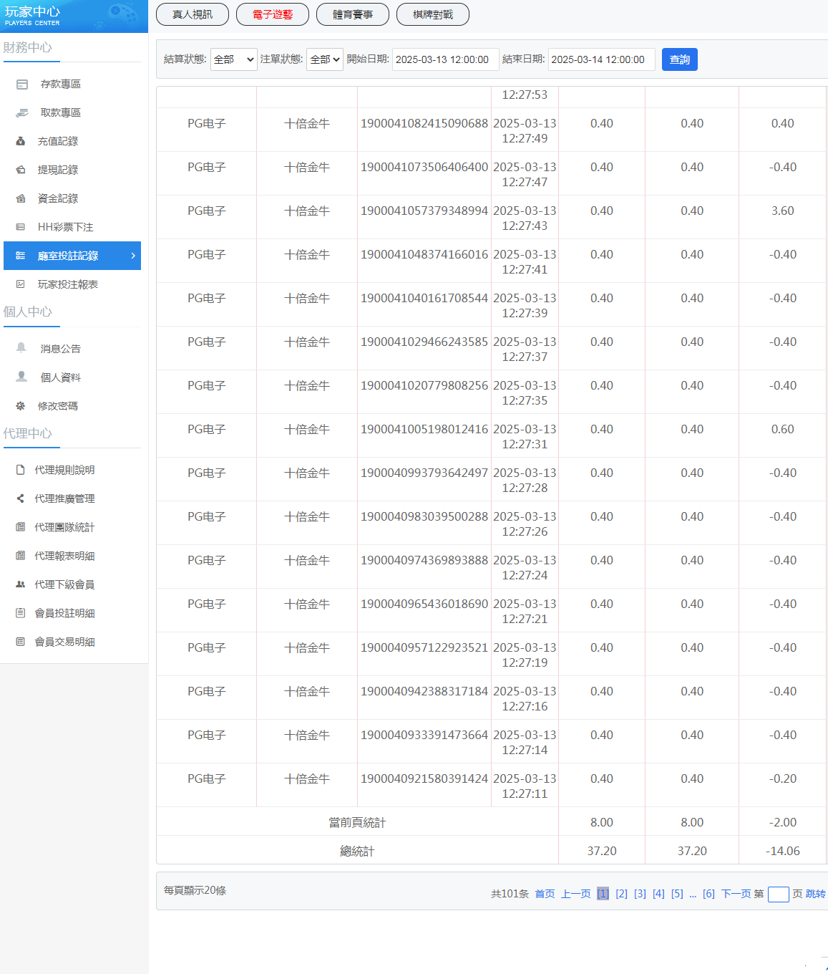Switch to the 體育賽事 tab

(353, 14)
